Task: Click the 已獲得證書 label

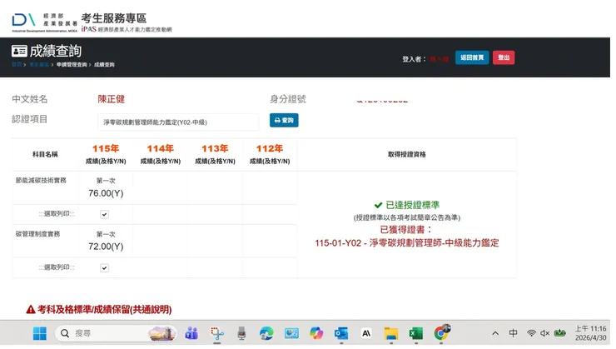Action: [x=406, y=230]
